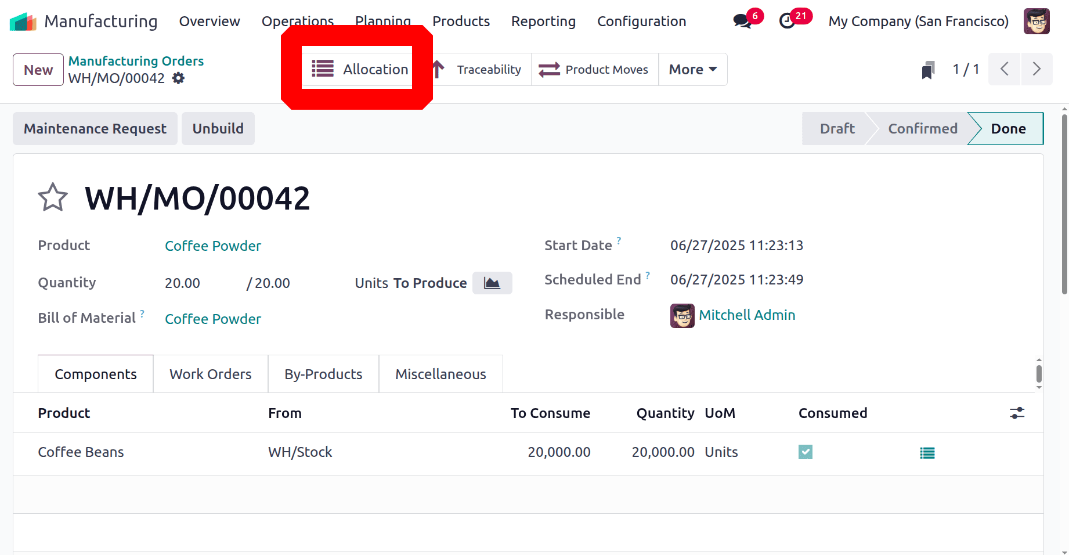This screenshot has width=1069, height=555.
Task: Open the user avatar menu
Action: pos(1037,21)
